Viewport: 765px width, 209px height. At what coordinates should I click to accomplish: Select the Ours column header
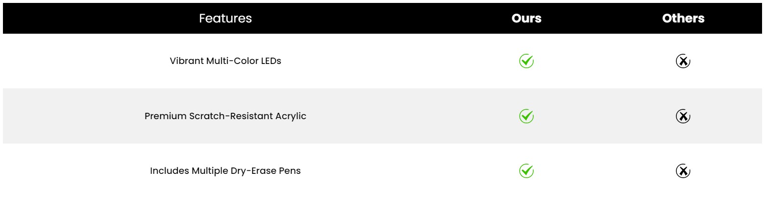click(526, 19)
